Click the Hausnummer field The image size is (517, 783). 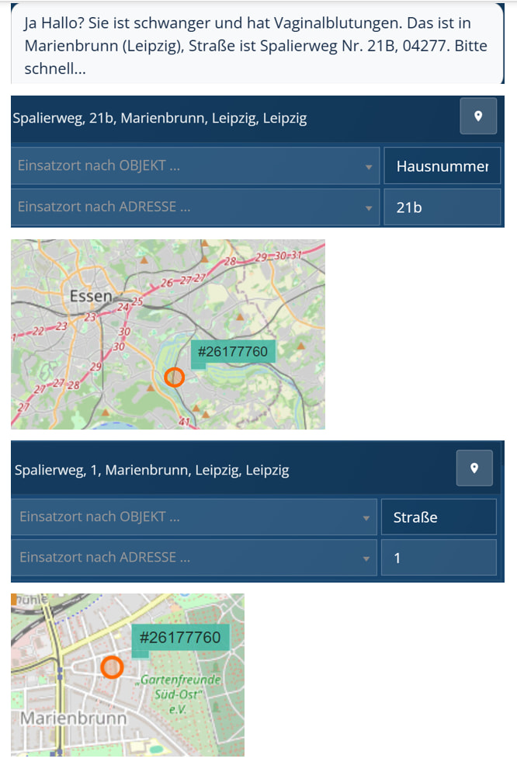[442, 165]
